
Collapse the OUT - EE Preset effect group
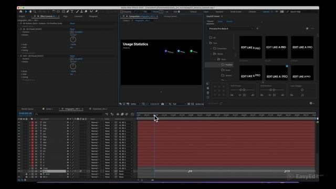pos(19,56)
